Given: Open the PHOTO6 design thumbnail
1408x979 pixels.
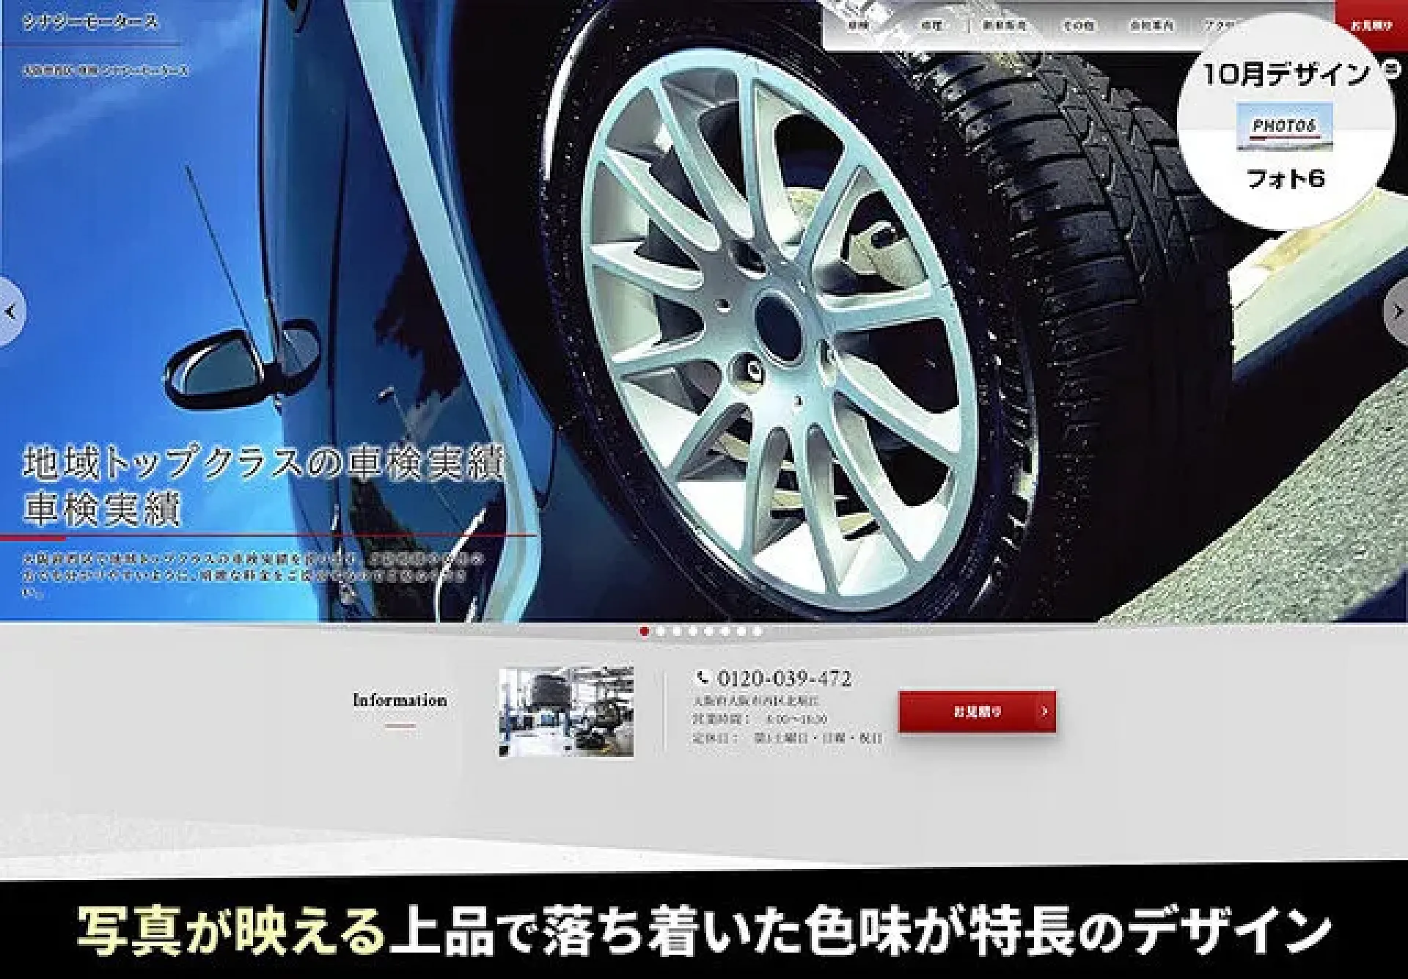Looking at the screenshot, I should tap(1284, 126).
